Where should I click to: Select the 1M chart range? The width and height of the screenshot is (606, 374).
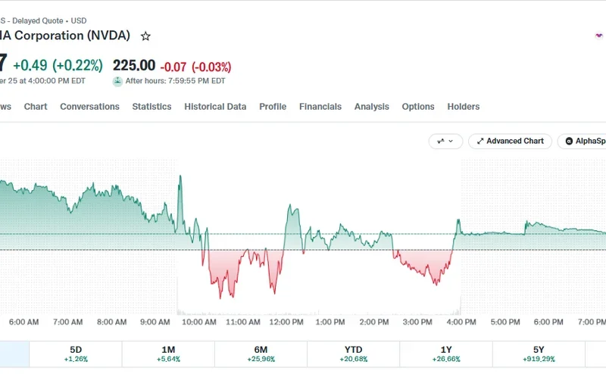[168, 354]
